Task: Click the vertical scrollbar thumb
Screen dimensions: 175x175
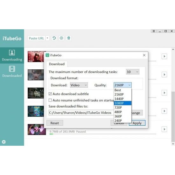Action: [x=173, y=116]
